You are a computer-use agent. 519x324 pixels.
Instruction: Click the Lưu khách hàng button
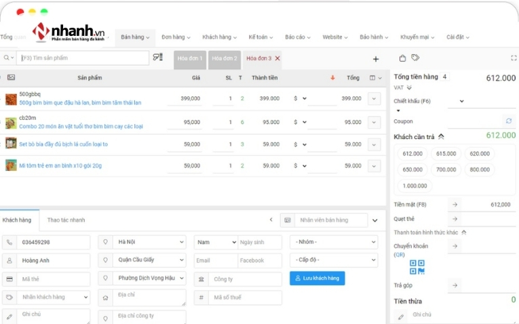317,279
